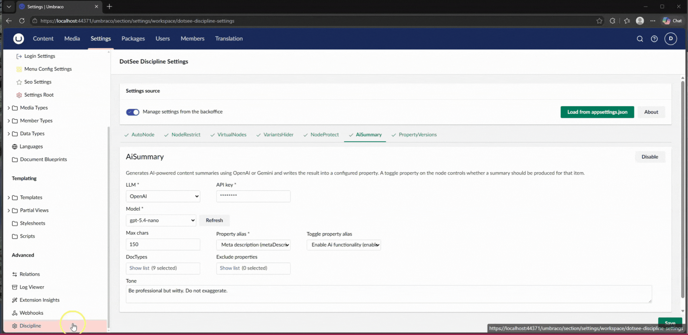688x335 pixels.
Task: Switch to the PropertyVersions tab
Action: tap(414, 135)
